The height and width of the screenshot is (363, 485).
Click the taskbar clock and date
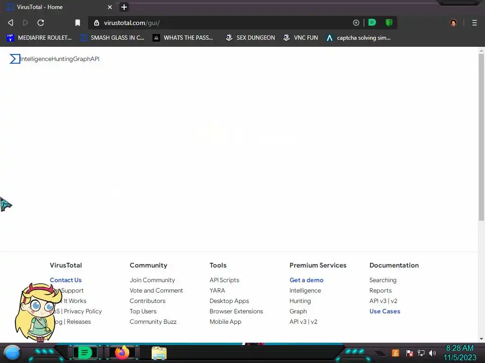pos(459,353)
